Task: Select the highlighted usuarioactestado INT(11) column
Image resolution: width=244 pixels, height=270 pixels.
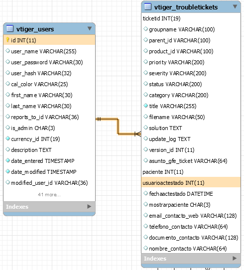Action: pyautogui.click(x=191, y=182)
